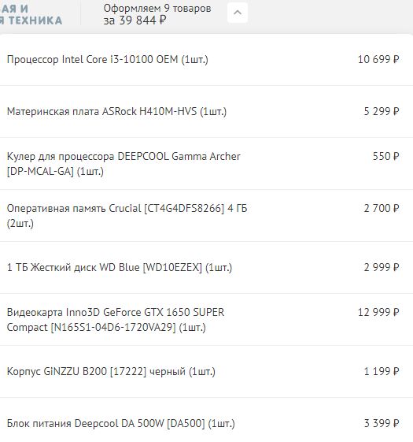Click the 1 199 ₽ case price
The height and width of the screenshot is (442, 413).
382,372
